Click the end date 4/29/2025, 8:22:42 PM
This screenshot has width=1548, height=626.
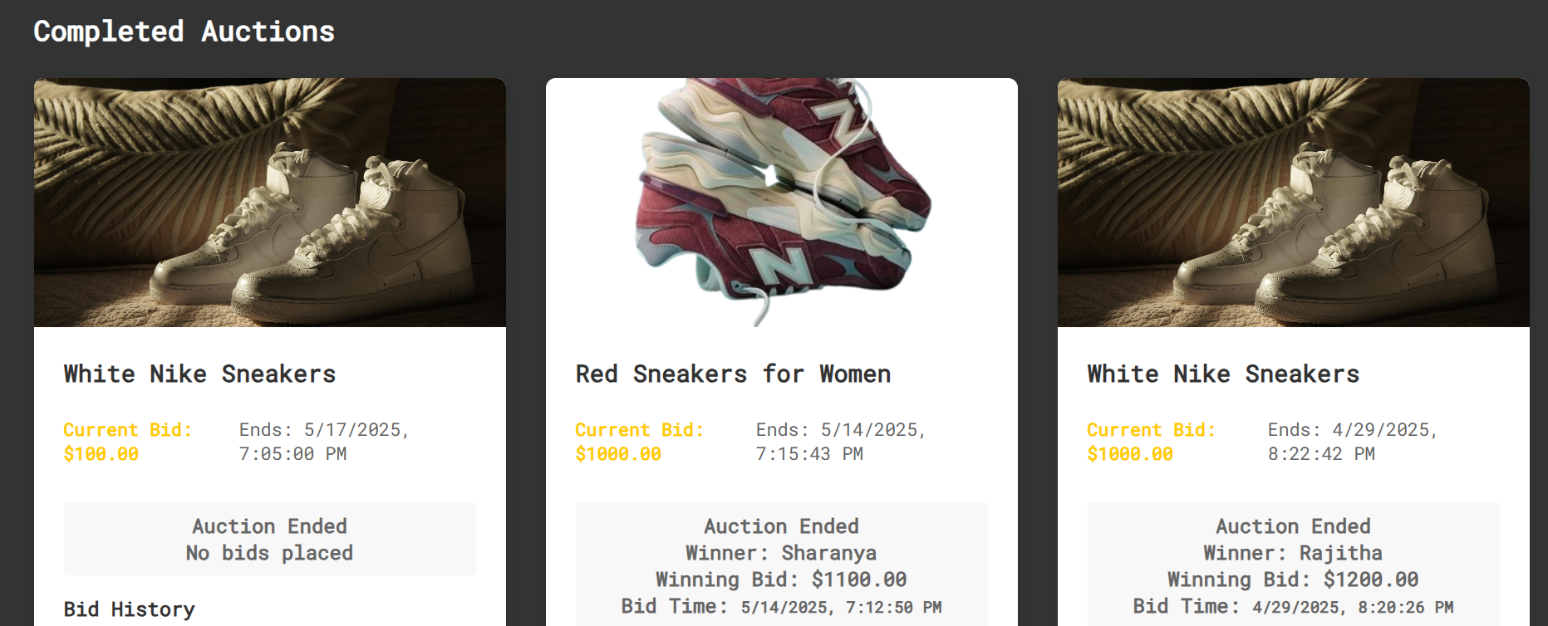tap(1353, 442)
